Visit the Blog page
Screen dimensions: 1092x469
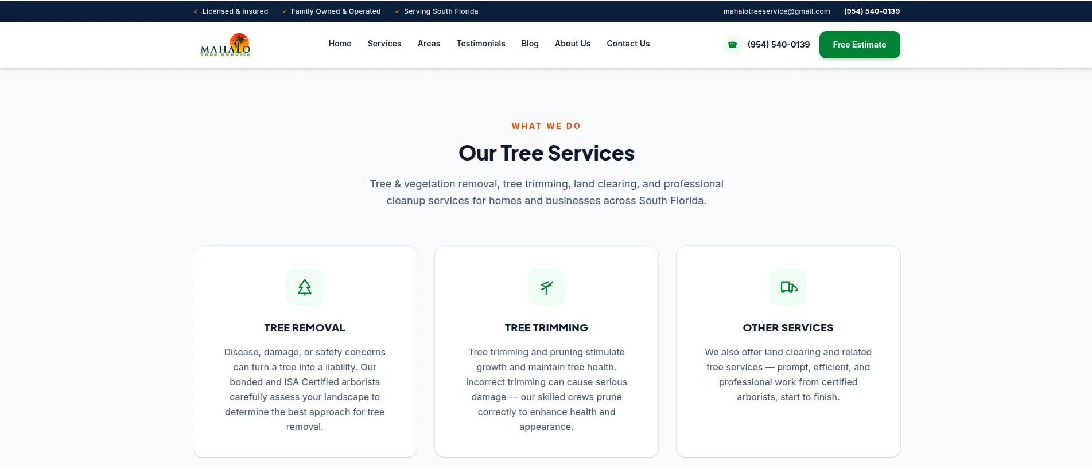click(x=530, y=44)
